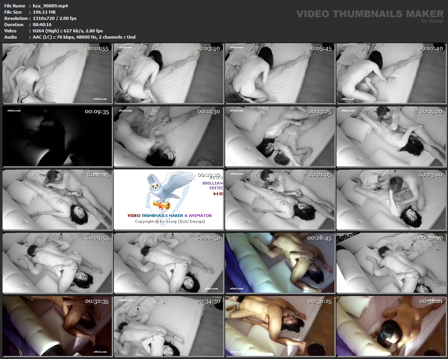The height and width of the screenshot is (359, 448).
Task: Select the thumbnail stamped 00:15:20
Action: coord(391,137)
